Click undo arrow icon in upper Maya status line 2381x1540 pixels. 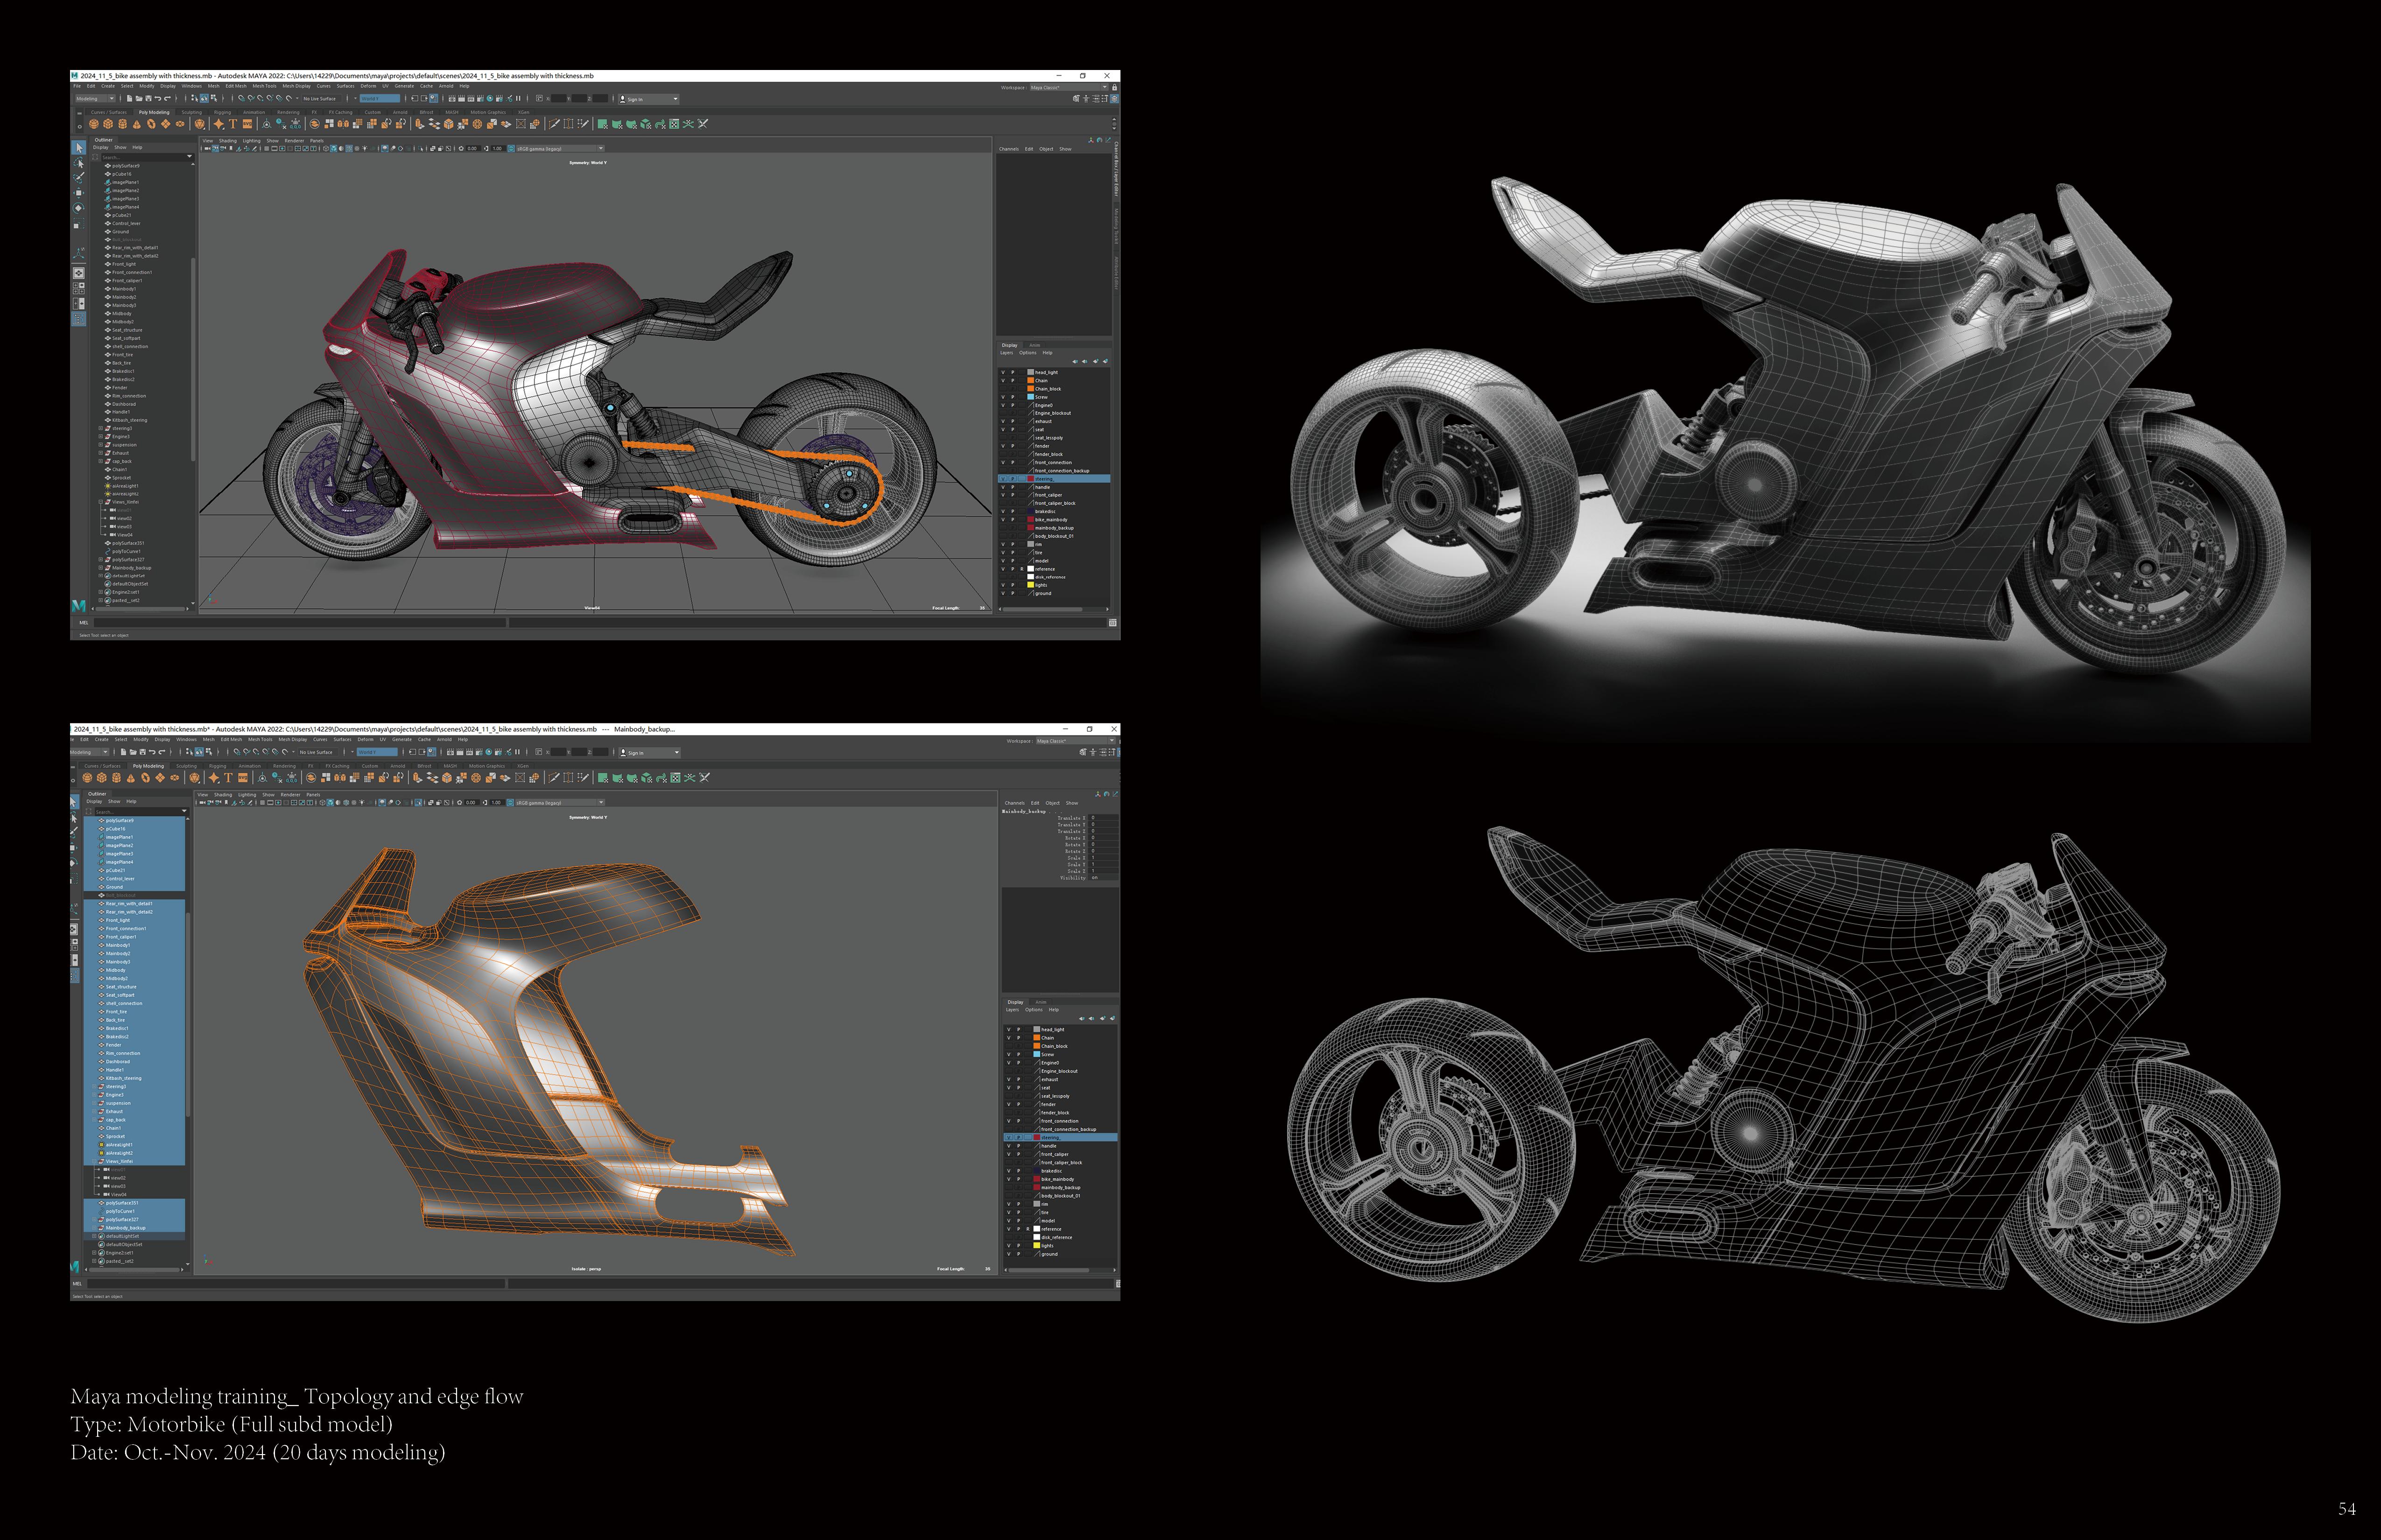tap(158, 99)
